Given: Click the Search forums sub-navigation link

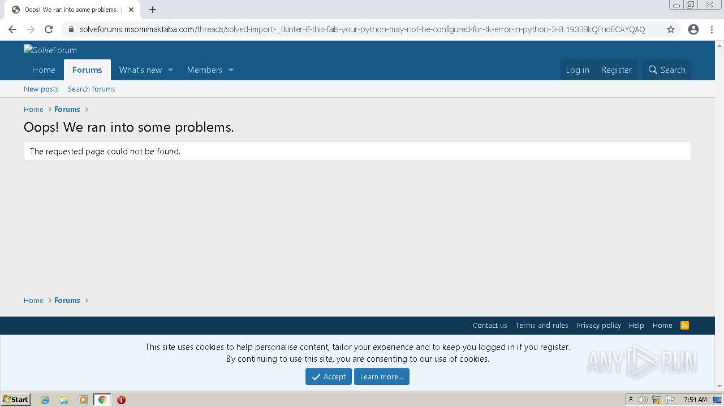Looking at the screenshot, I should click(x=92, y=89).
